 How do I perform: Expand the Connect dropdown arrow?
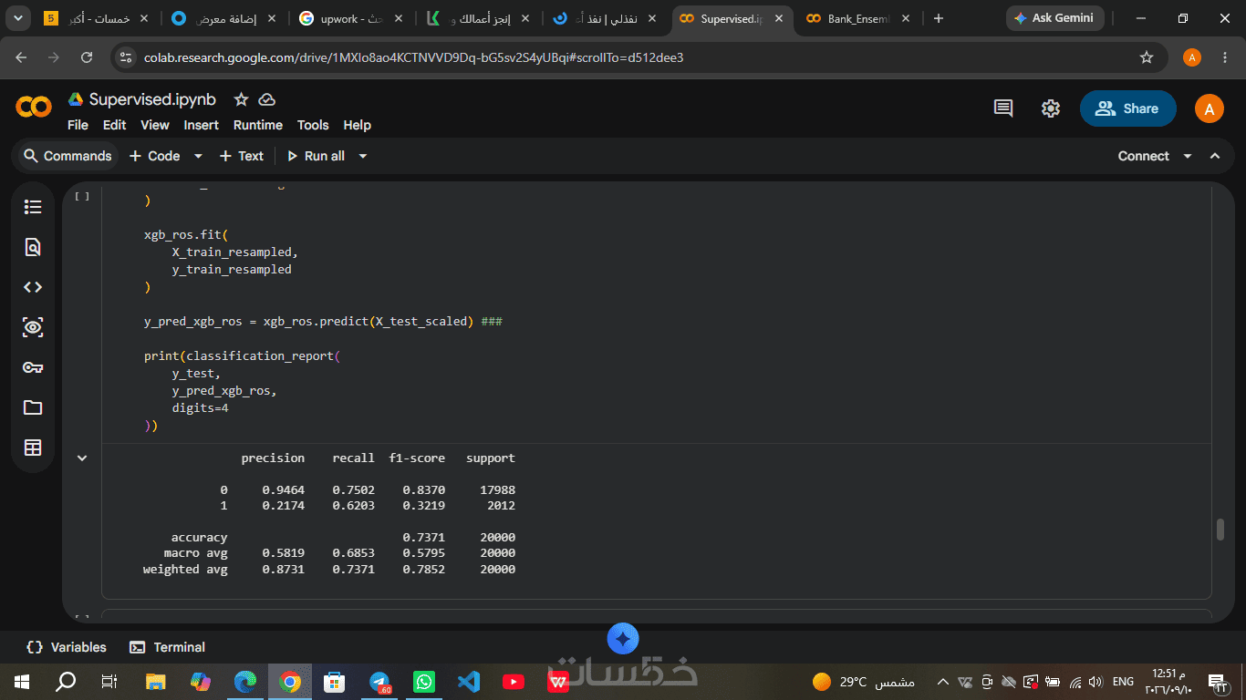pyautogui.click(x=1188, y=156)
